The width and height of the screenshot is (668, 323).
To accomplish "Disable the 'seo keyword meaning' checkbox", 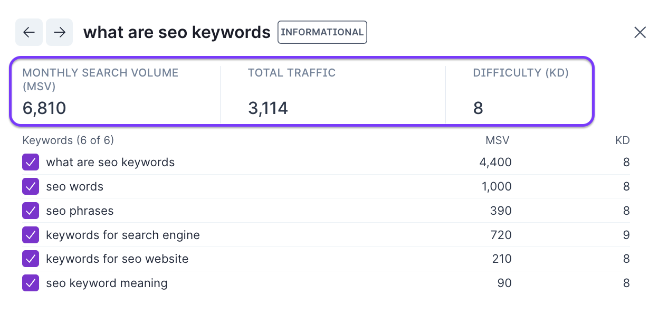I will click(31, 283).
